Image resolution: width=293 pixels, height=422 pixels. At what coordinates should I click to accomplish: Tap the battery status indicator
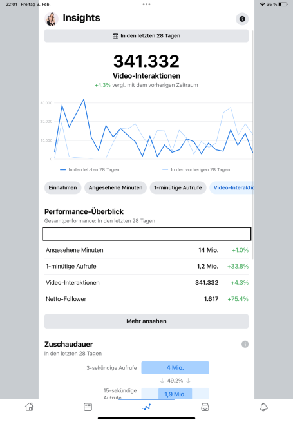tap(283, 5)
